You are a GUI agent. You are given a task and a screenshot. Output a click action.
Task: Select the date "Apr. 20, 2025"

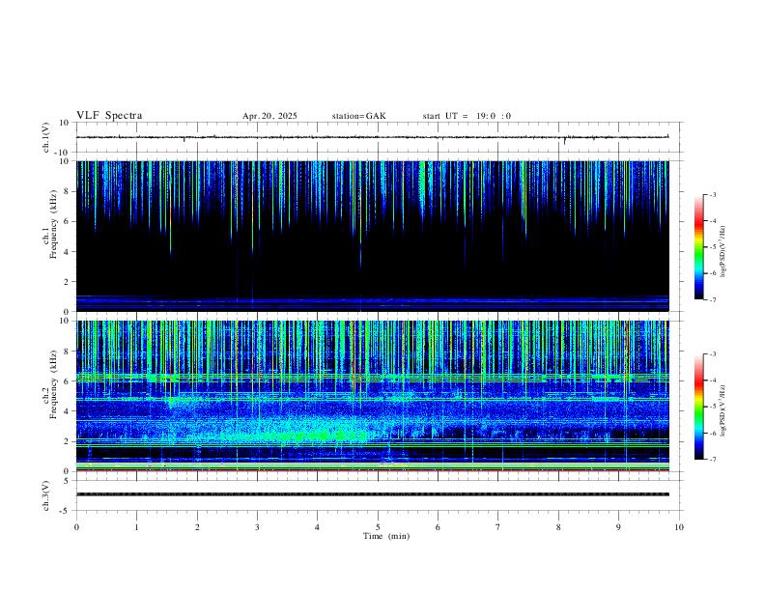coord(269,116)
